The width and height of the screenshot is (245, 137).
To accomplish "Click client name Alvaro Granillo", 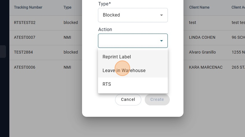I will 202,52.
